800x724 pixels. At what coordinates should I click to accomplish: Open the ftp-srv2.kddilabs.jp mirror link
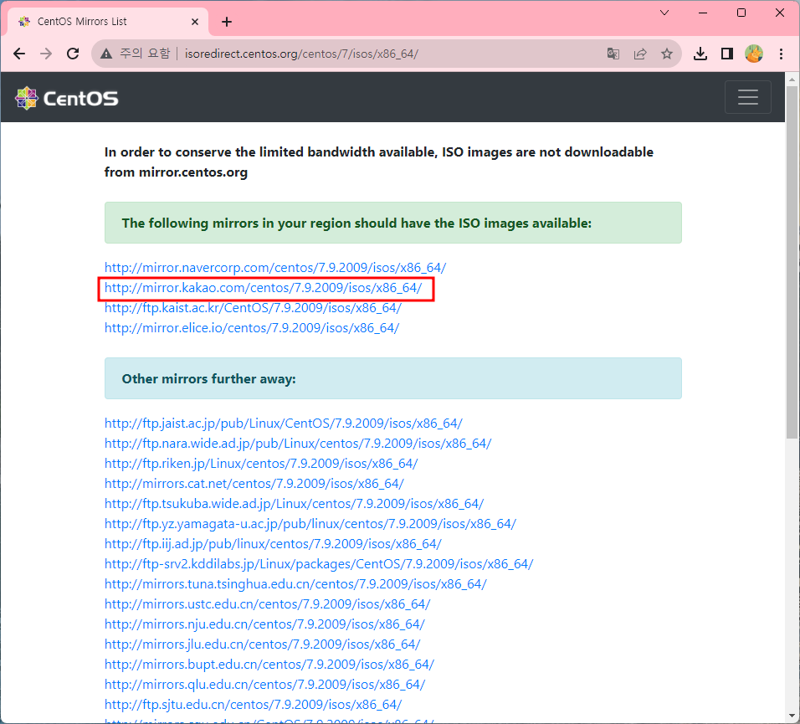click(319, 564)
